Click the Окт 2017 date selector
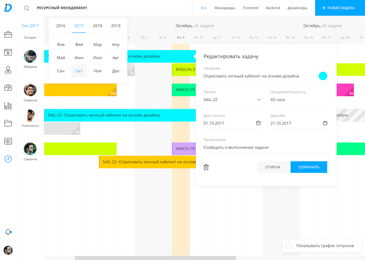The width and height of the screenshot is (365, 260). (x=30, y=26)
